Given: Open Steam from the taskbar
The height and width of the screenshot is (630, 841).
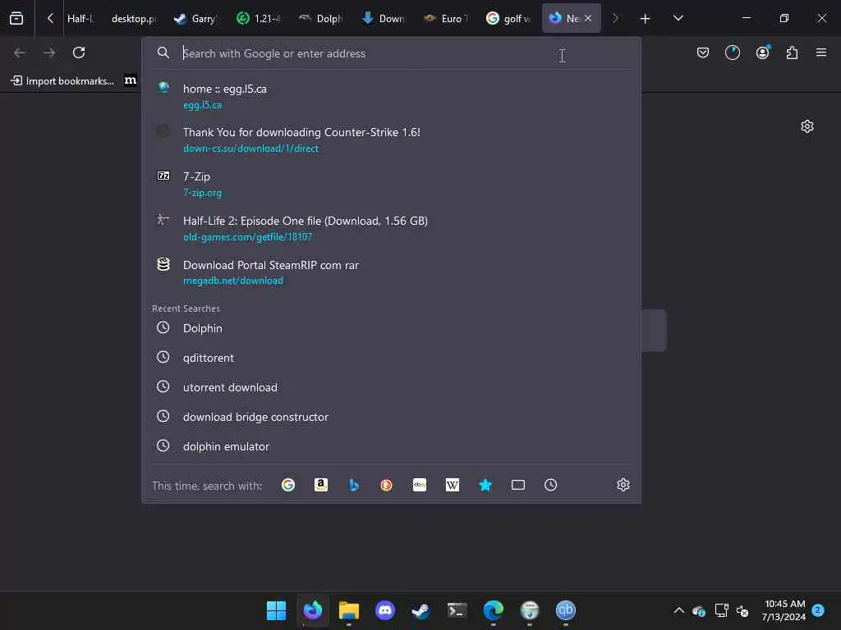Looking at the screenshot, I should (420, 610).
